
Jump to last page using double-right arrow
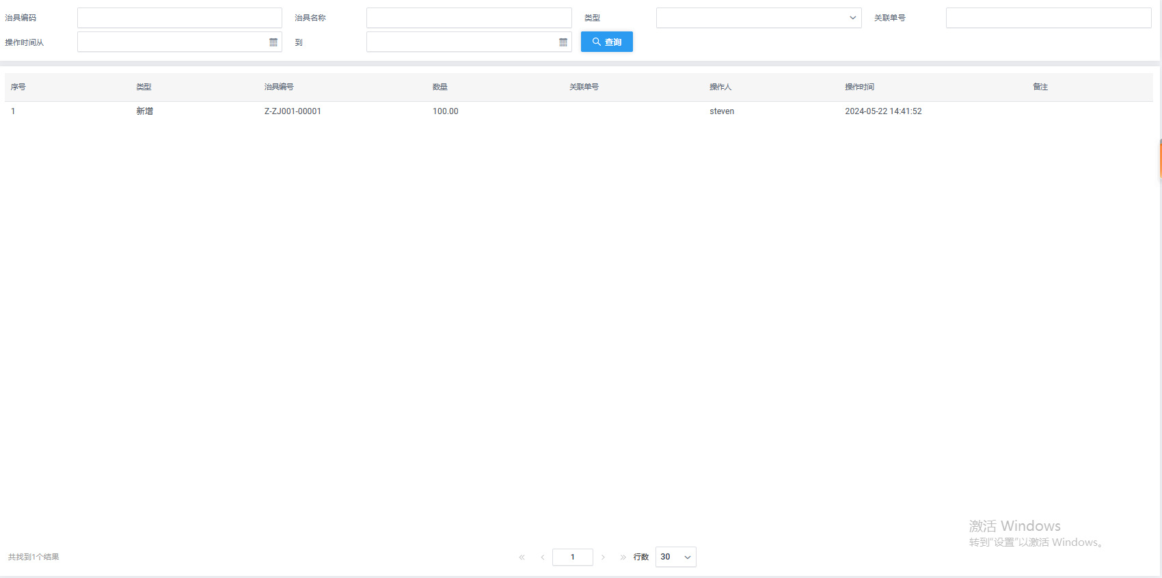click(623, 557)
